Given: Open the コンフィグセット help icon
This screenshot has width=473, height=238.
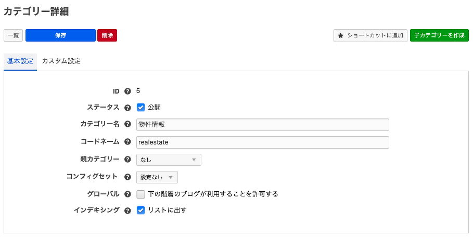Looking at the screenshot, I should click(x=127, y=177).
